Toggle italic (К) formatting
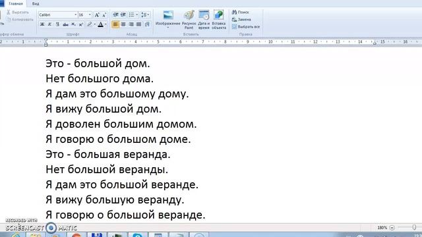Screen dimensions: 422x237 [50, 24]
